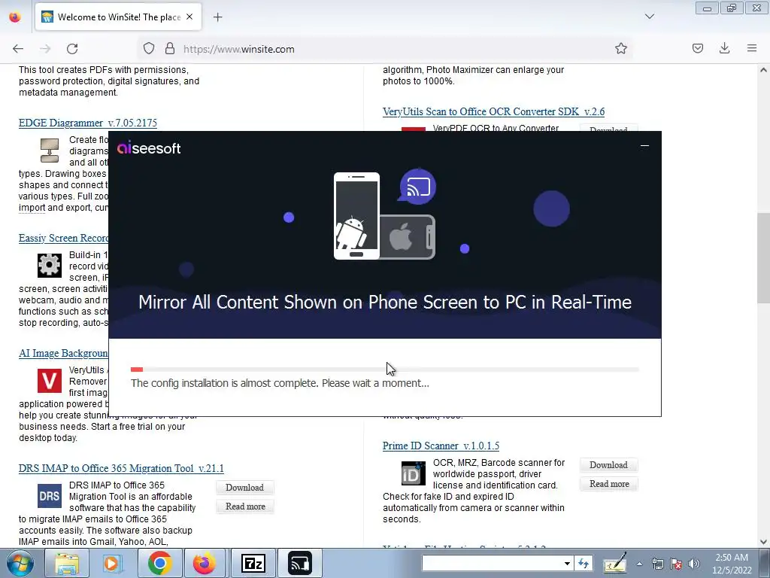Click the network tray icon

(657, 564)
